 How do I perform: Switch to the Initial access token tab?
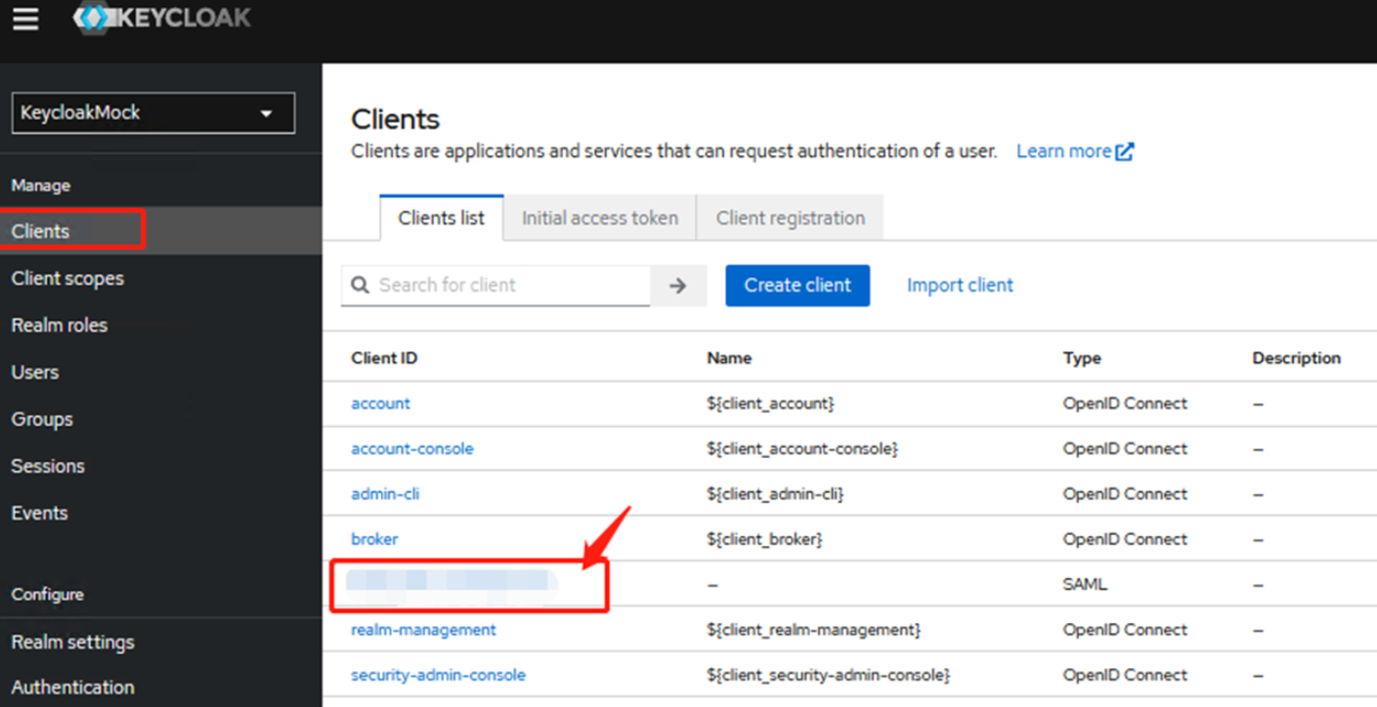click(599, 218)
